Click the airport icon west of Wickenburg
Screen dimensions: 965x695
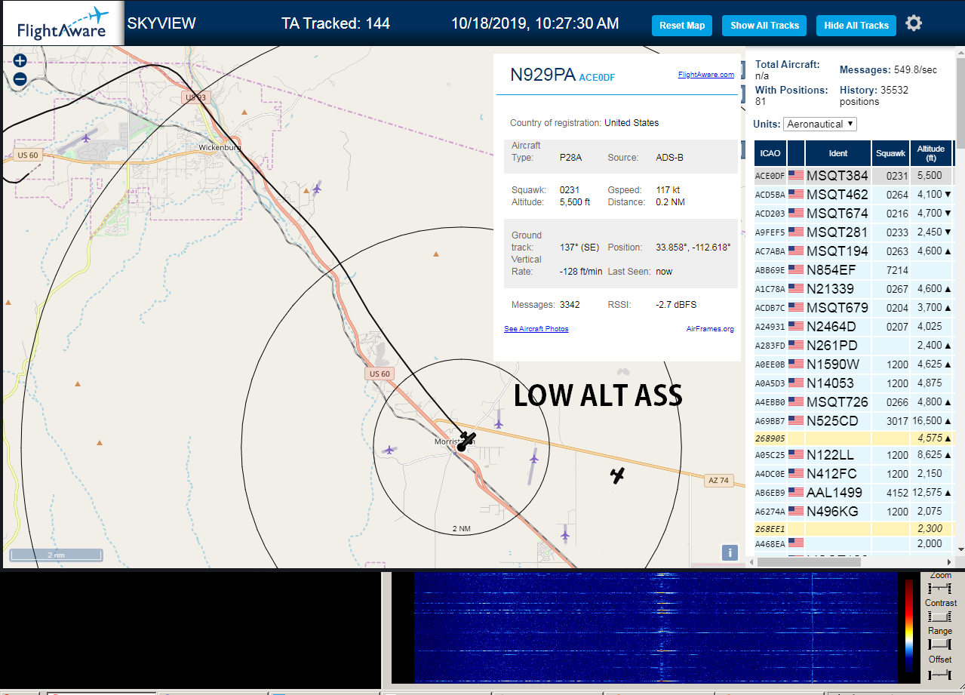(x=87, y=138)
